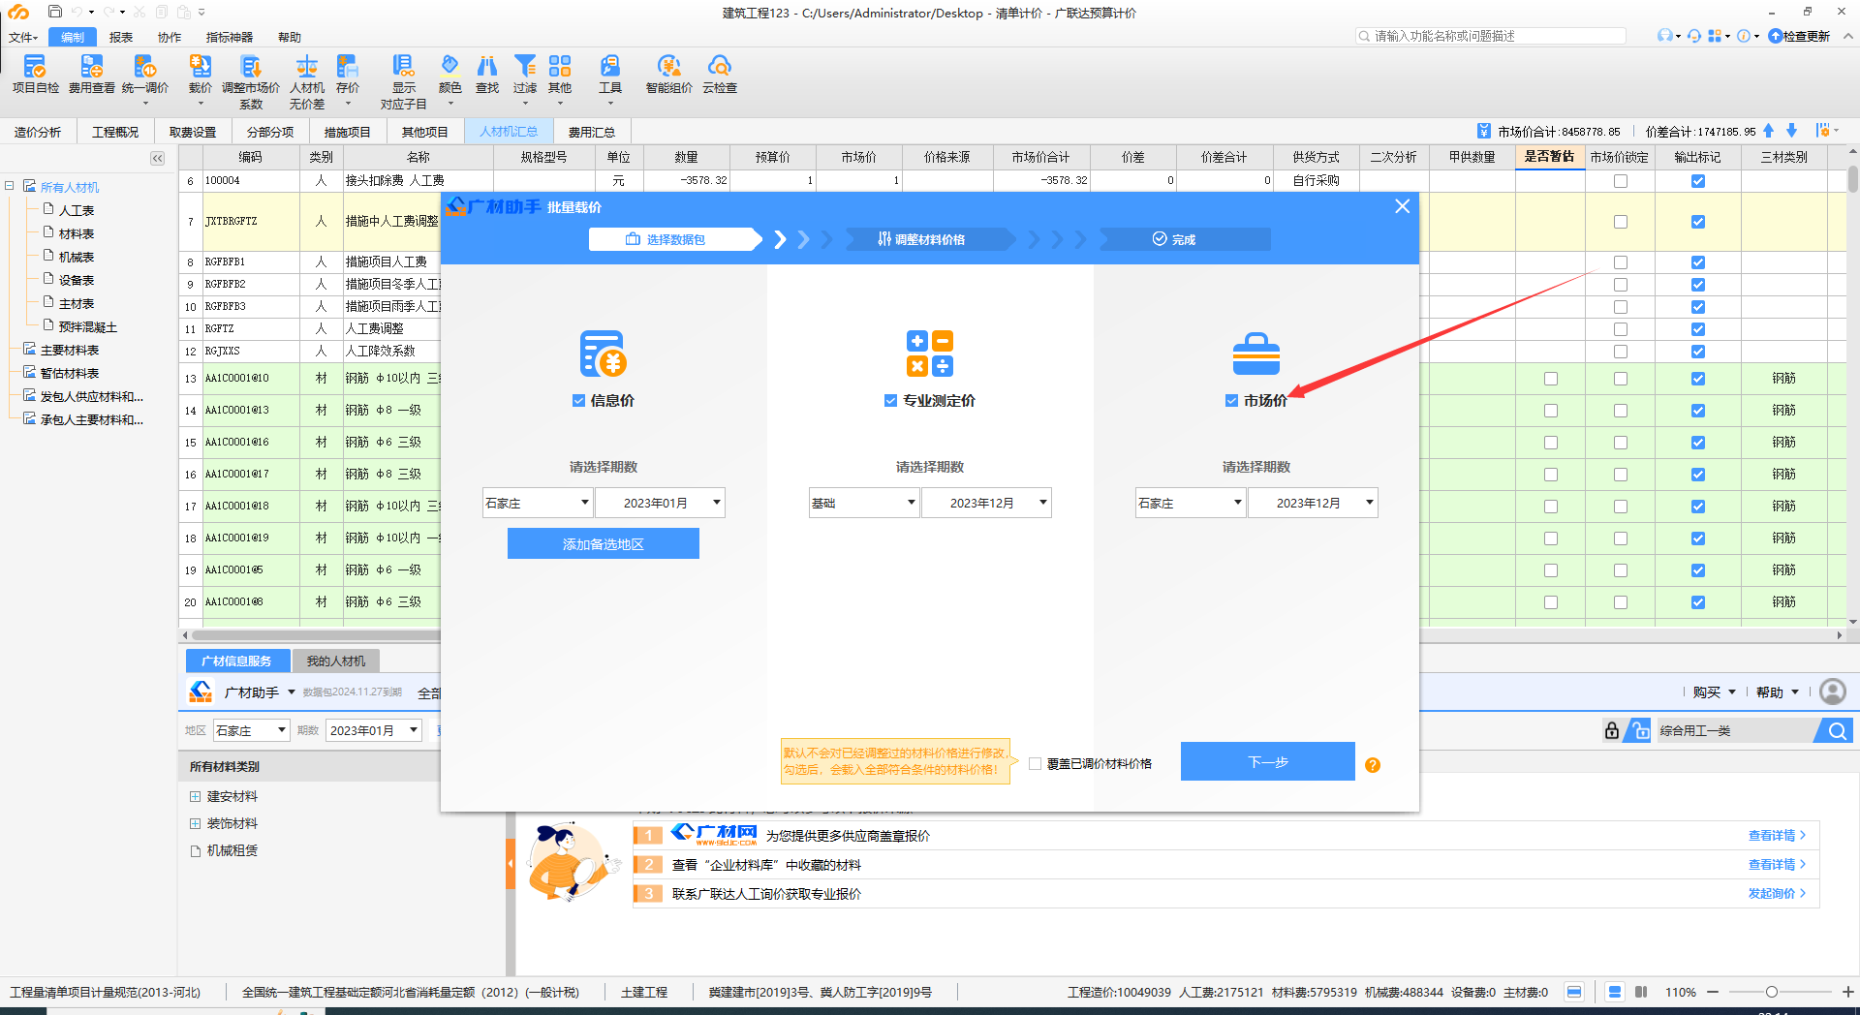Switch to 措施项目 tab
Image resolution: width=1860 pixels, height=1015 pixels.
click(347, 132)
